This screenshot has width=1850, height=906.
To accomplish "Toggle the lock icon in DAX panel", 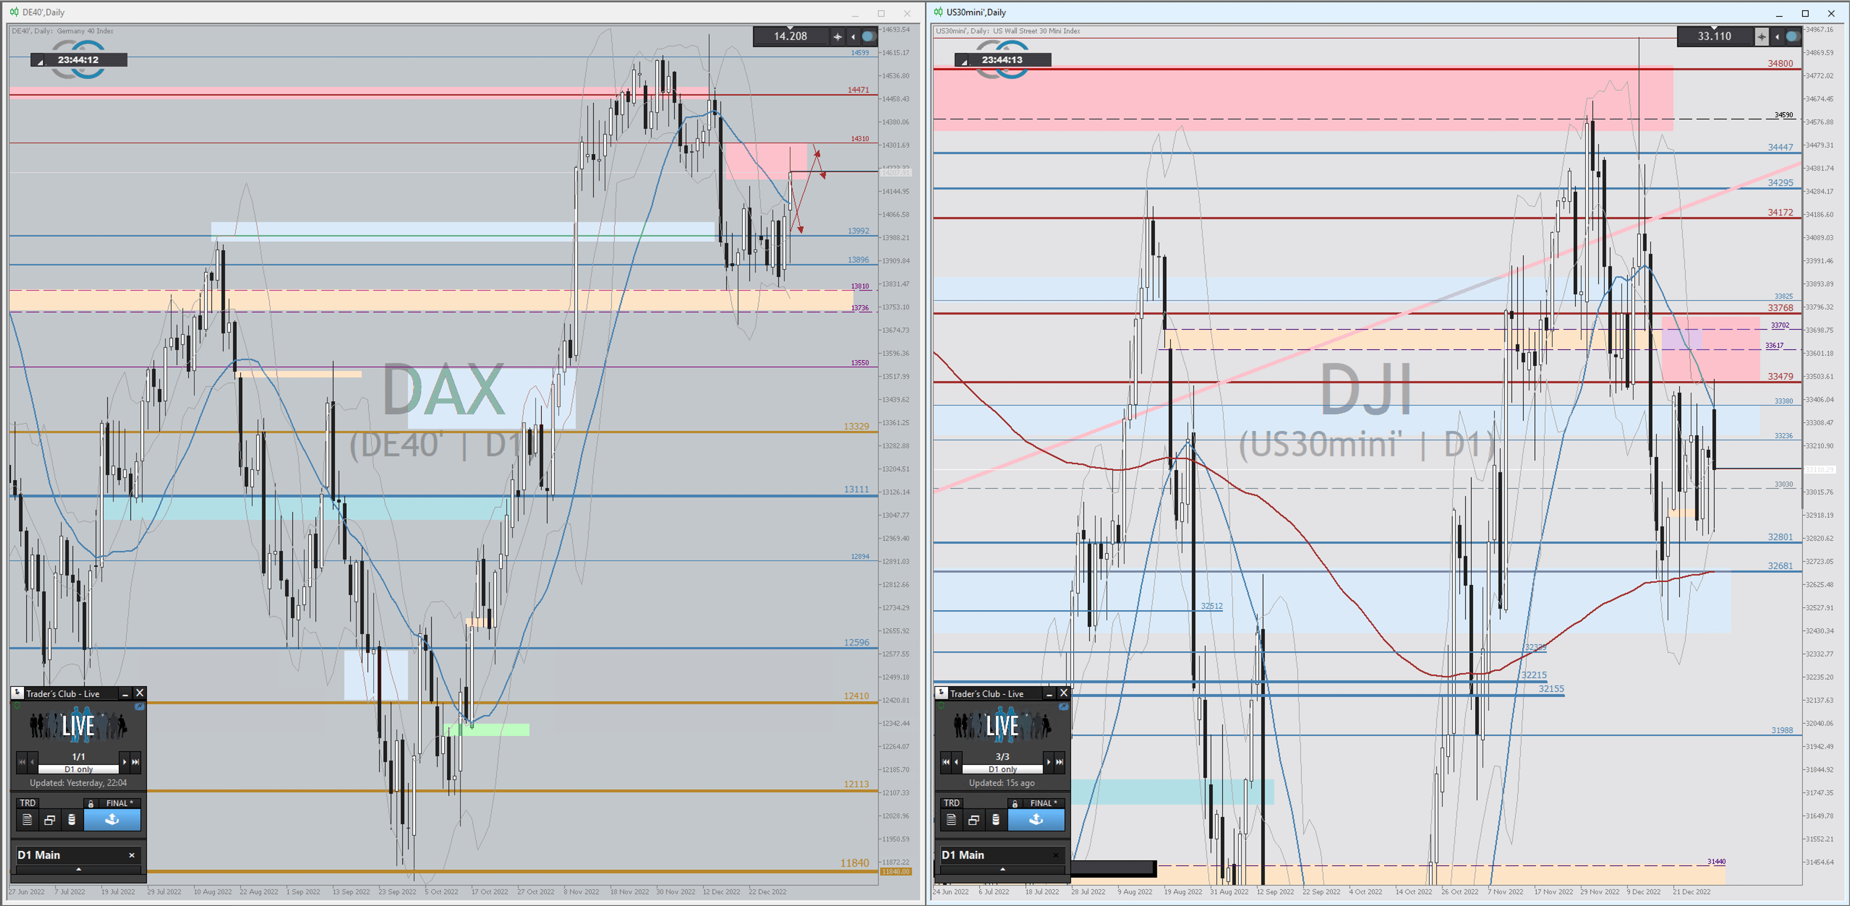I will [x=90, y=803].
